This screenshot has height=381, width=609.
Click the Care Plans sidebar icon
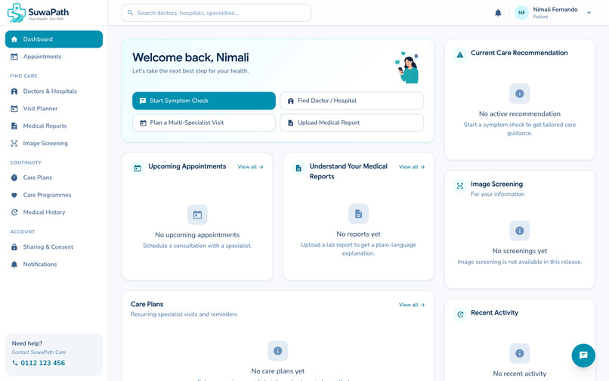(14, 178)
